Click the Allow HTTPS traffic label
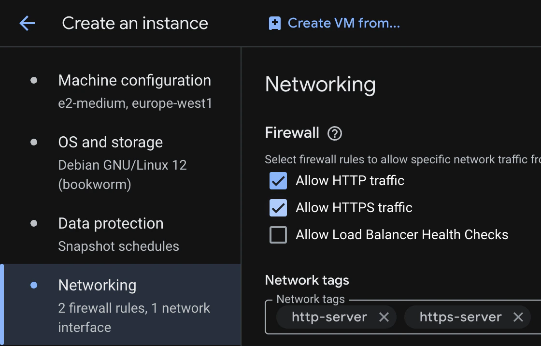This screenshot has width=541, height=346. click(x=354, y=207)
